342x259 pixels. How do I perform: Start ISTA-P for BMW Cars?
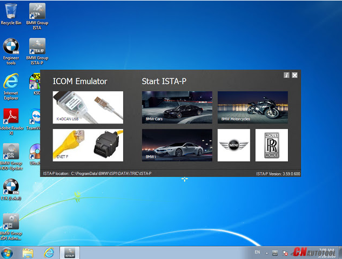pyautogui.click(x=177, y=107)
